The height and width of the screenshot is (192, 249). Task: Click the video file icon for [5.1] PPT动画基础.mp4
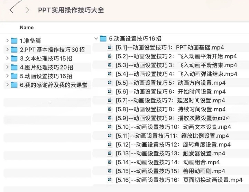(x=110, y=47)
